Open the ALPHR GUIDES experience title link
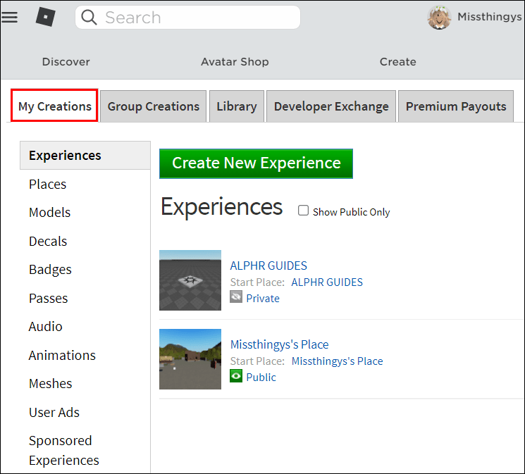This screenshot has width=525, height=474. coord(268,266)
